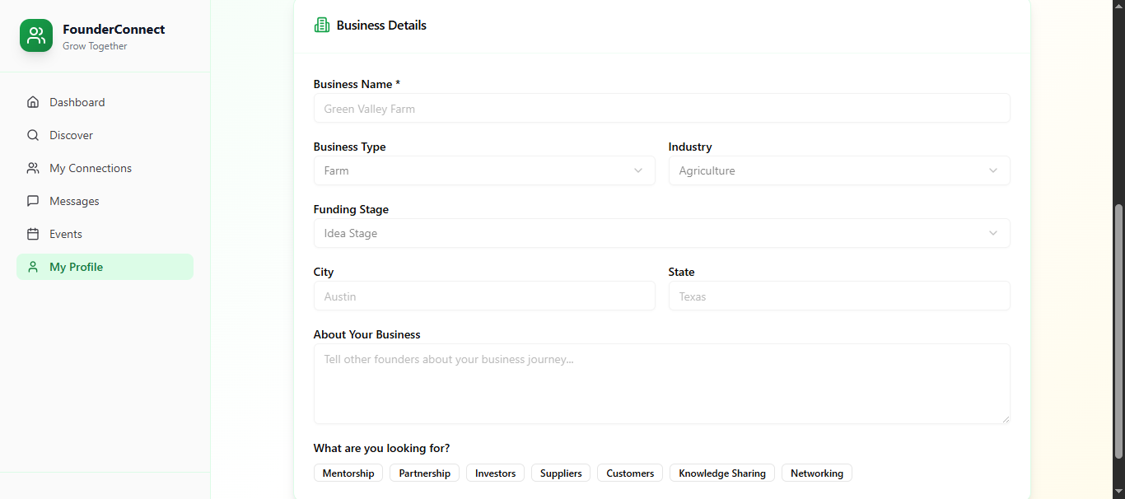Click the My Connections people icon
Screen dimensions: 1125x499
(x=33, y=168)
